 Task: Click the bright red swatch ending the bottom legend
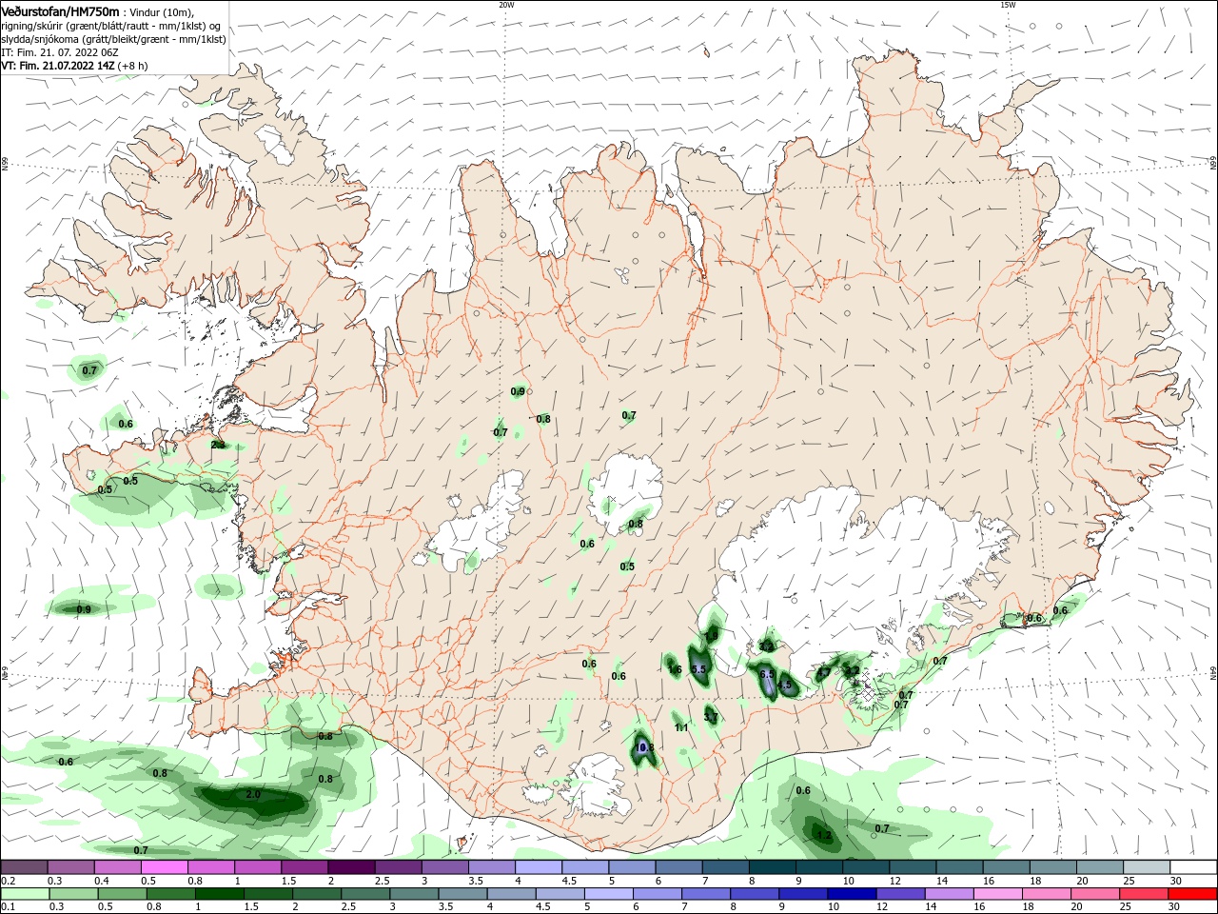[1193, 894]
